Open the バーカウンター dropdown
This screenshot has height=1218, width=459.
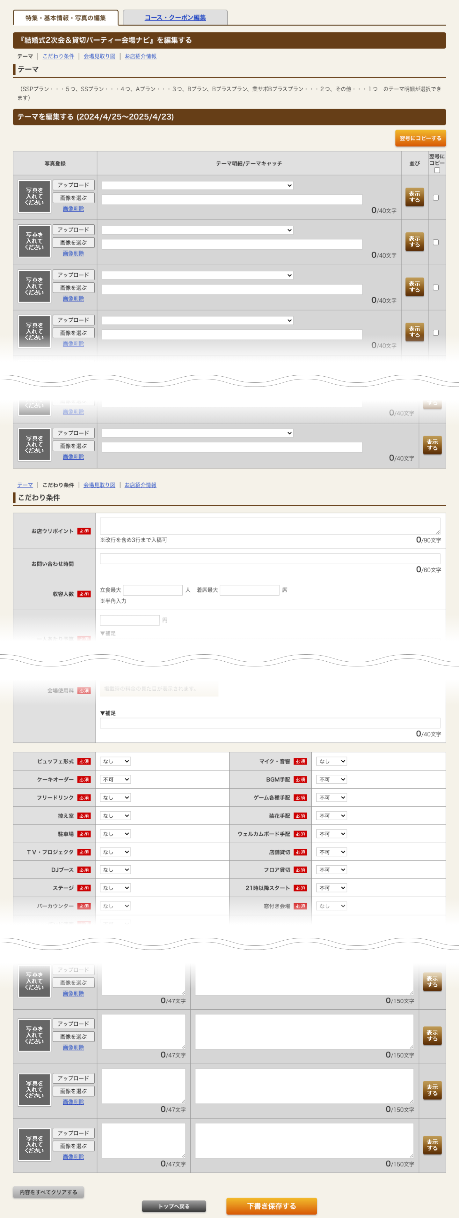coord(115,906)
